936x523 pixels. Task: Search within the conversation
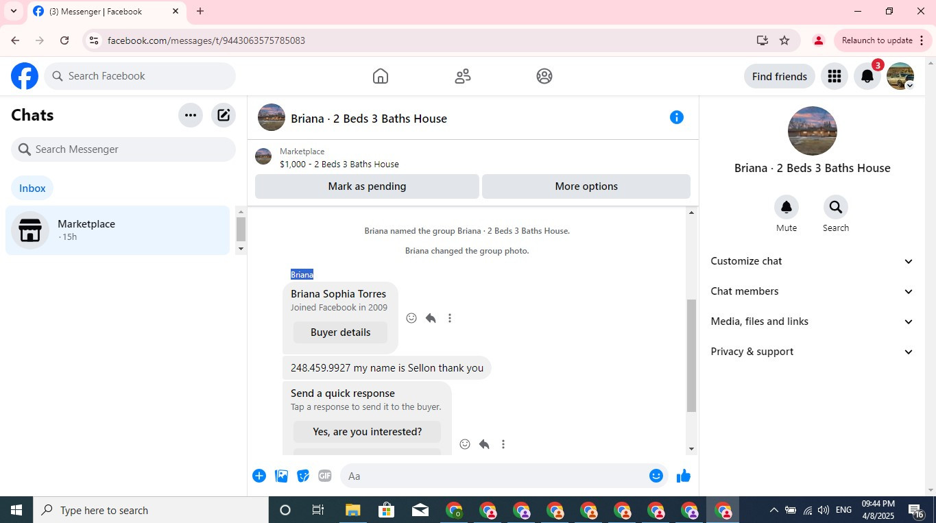(836, 207)
